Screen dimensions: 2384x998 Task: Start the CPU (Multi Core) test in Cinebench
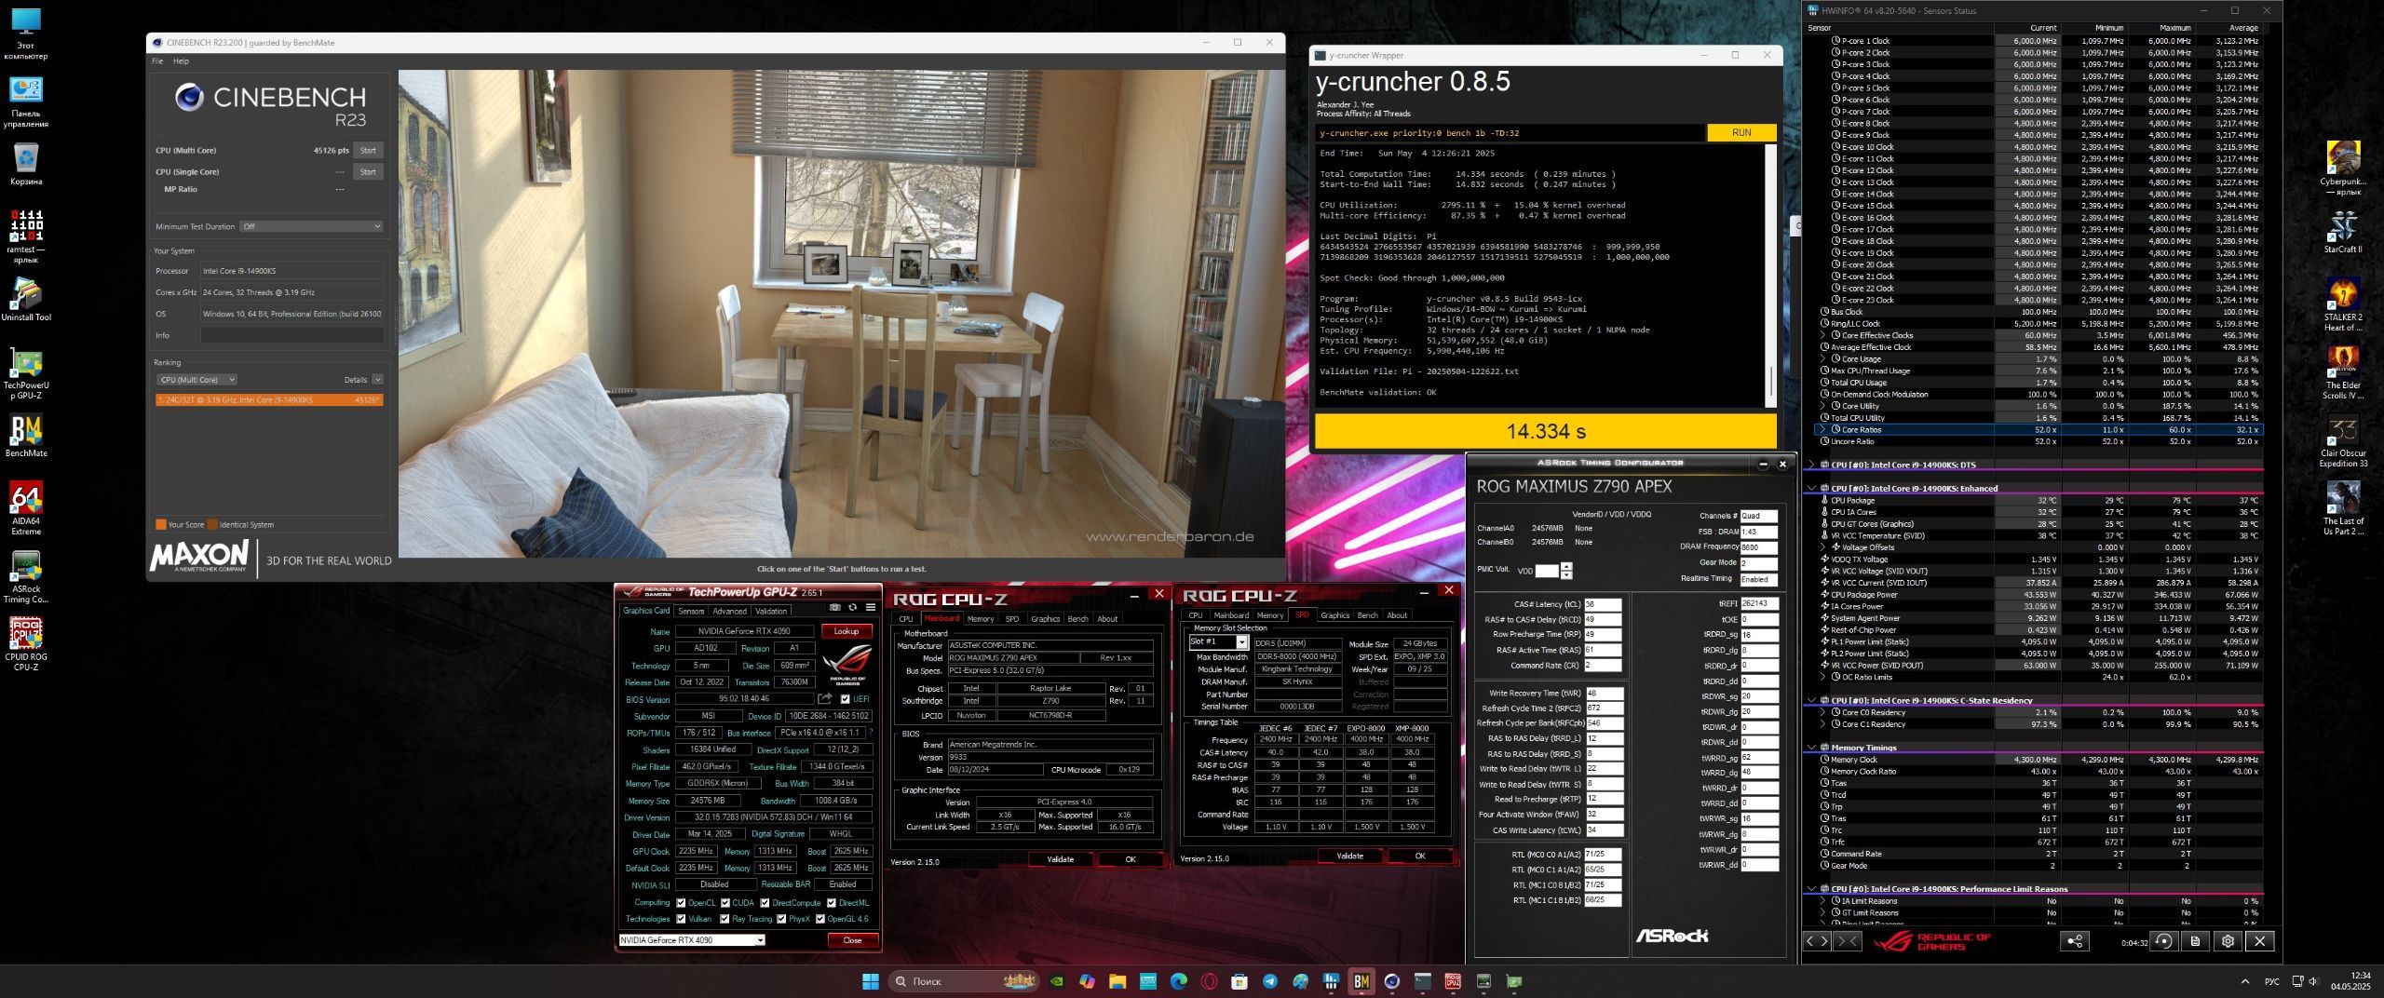[x=369, y=151]
